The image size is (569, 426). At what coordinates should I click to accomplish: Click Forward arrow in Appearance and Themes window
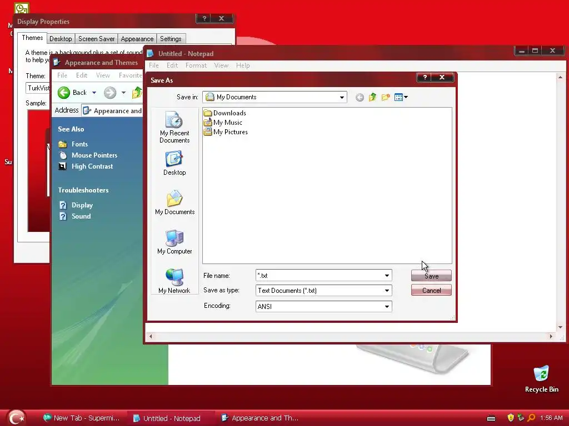110,93
